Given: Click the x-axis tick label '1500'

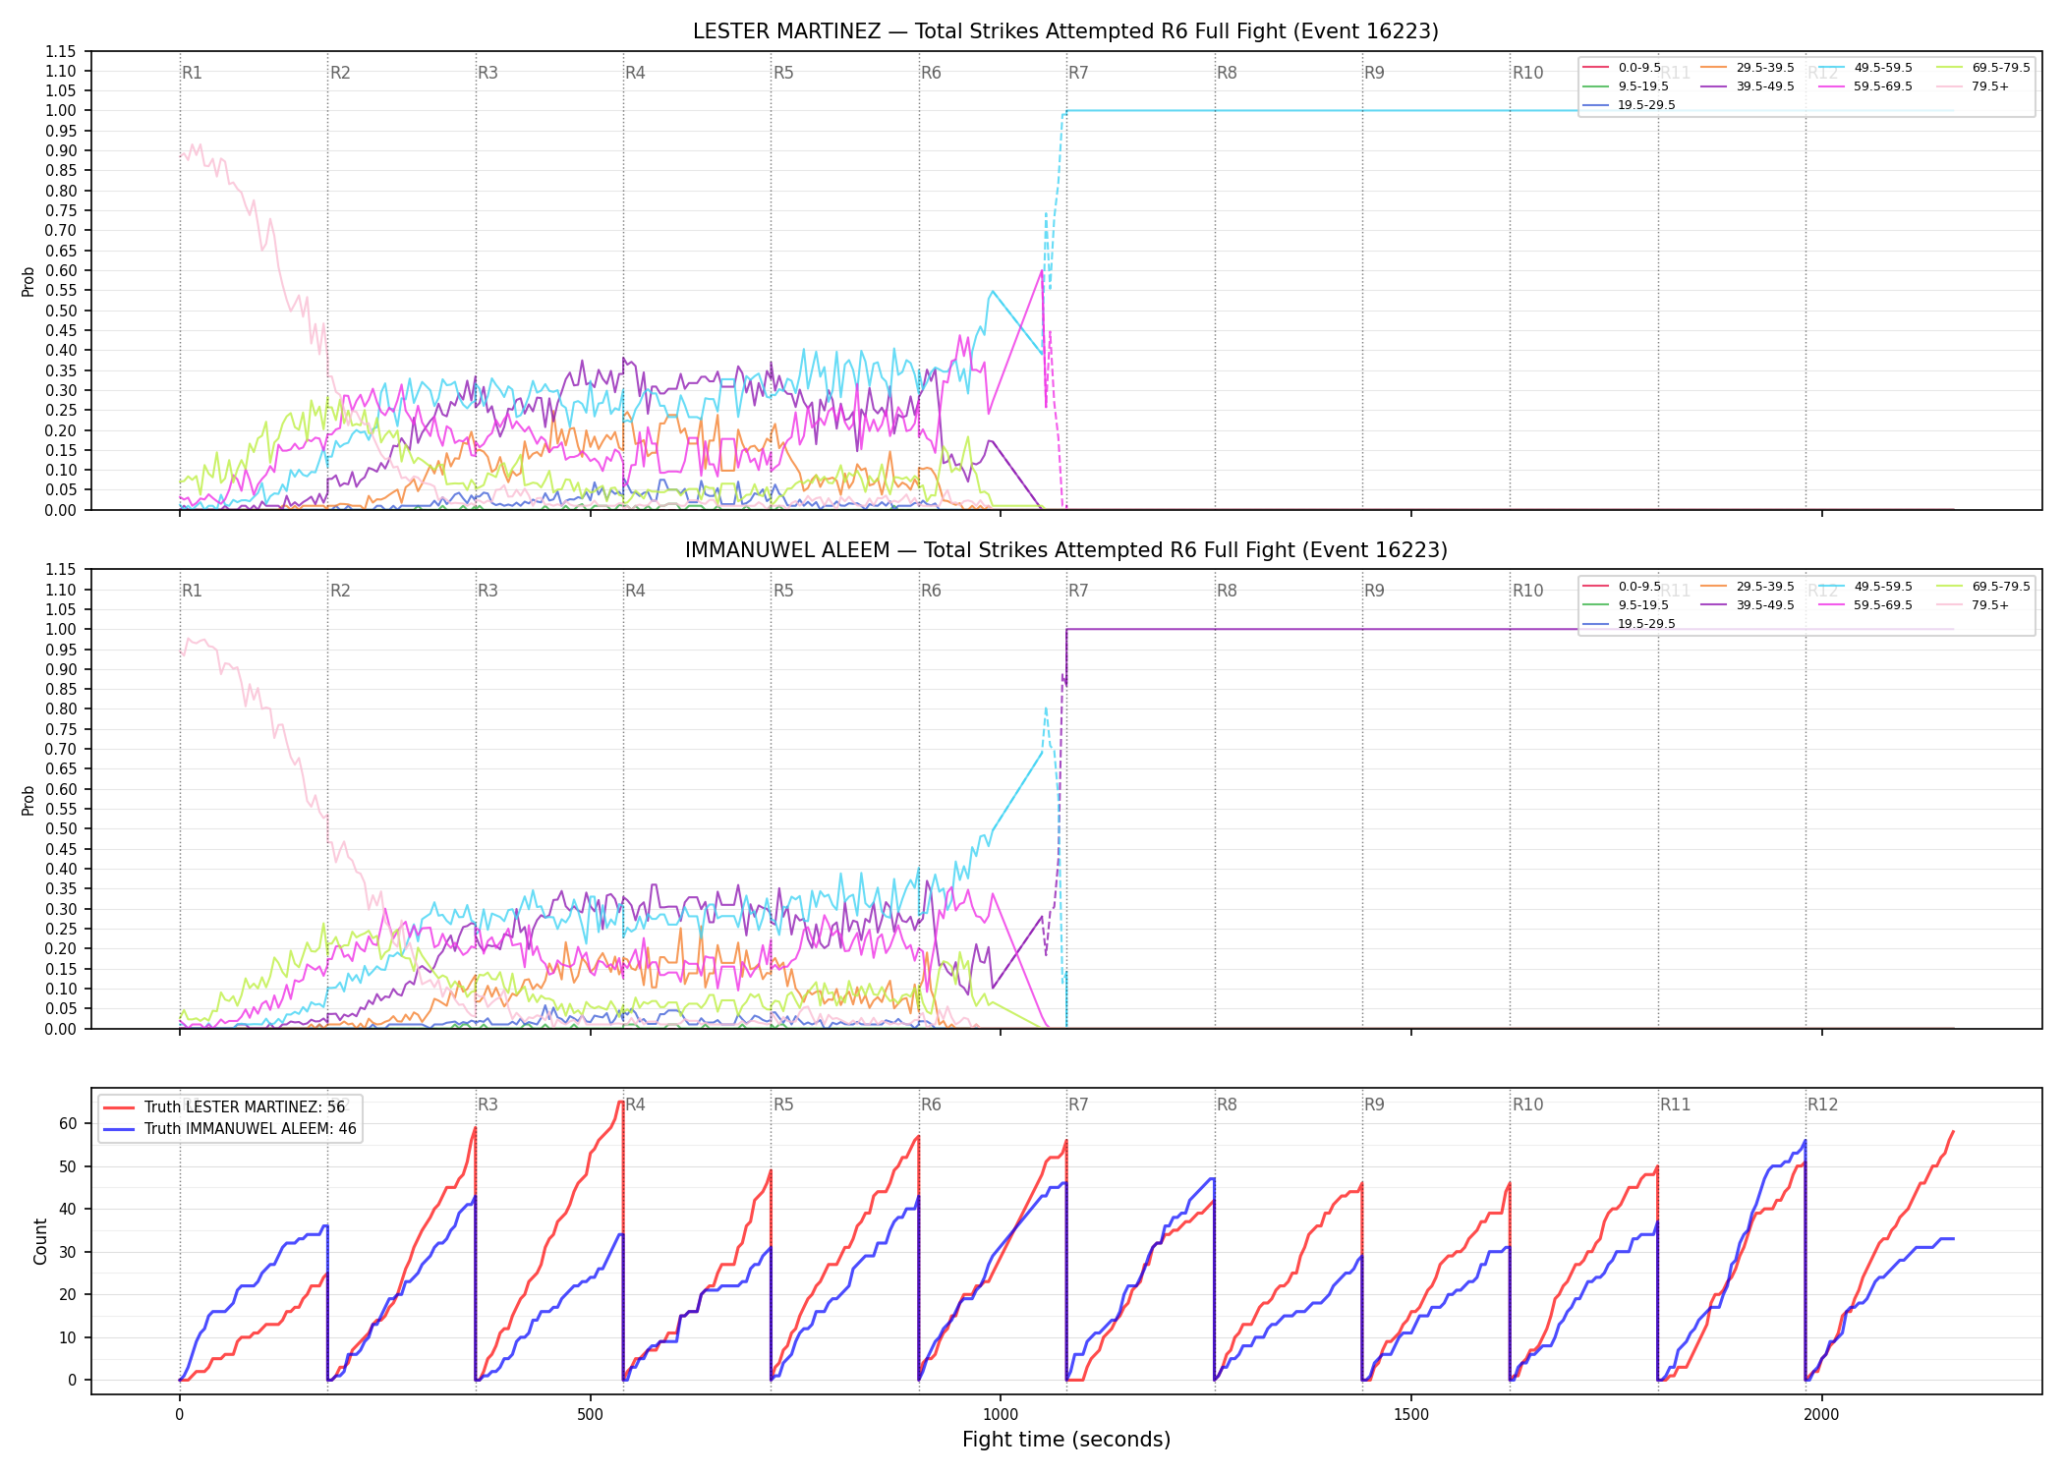Looking at the screenshot, I should click(x=1411, y=1415).
